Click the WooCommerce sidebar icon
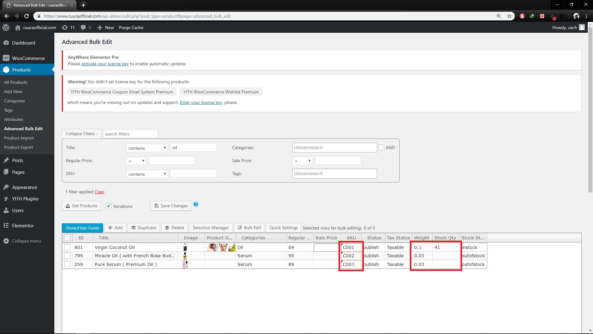The image size is (593, 334). [x=6, y=58]
